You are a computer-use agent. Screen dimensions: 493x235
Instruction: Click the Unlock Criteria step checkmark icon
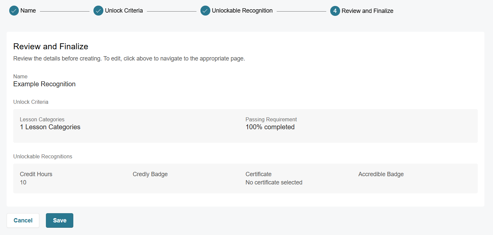pyautogui.click(x=98, y=11)
